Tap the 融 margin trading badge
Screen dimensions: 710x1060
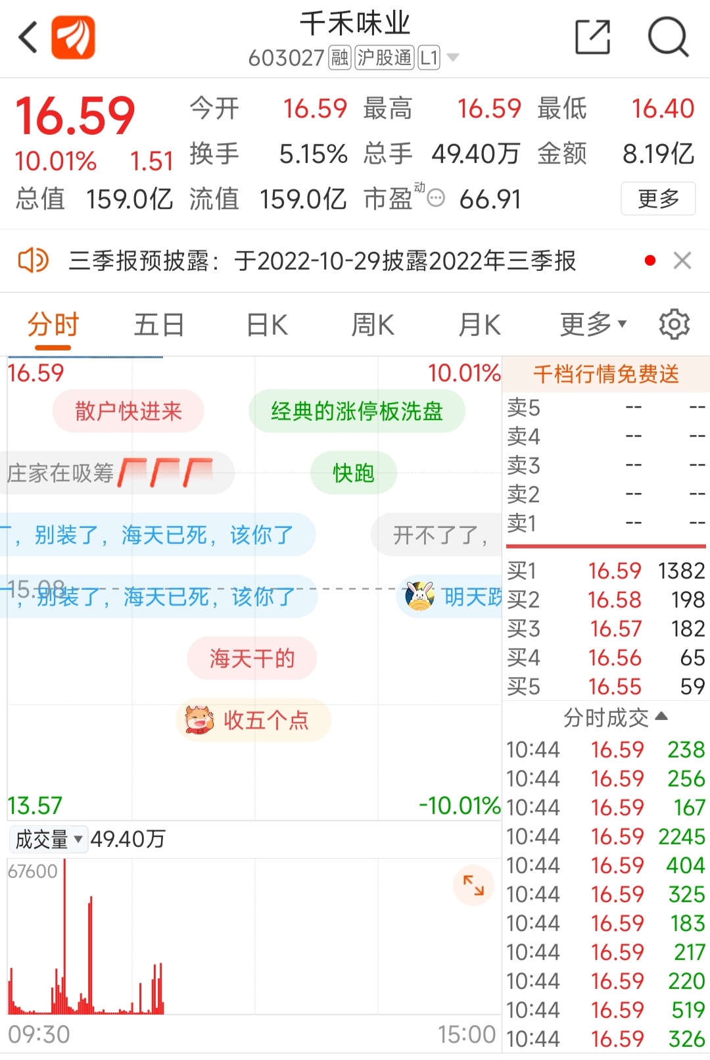pos(340,58)
